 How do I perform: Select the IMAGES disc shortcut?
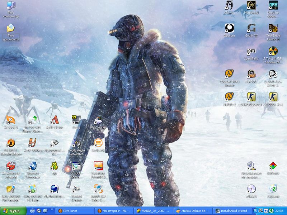pos(251,189)
